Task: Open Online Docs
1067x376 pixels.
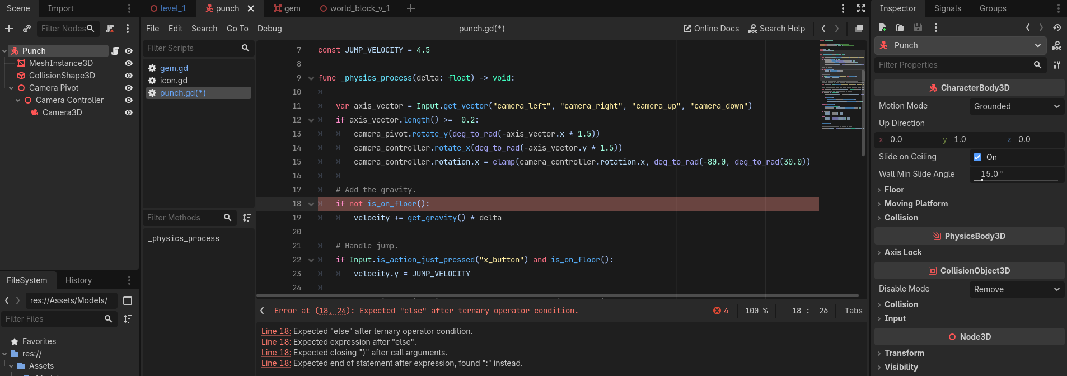Action: [x=711, y=29]
